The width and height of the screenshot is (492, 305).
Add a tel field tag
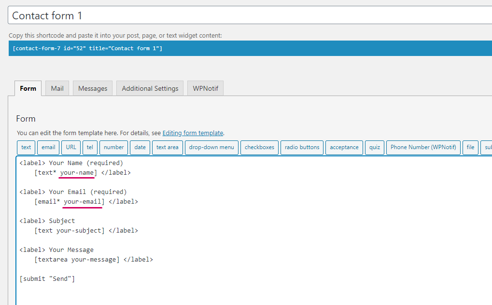point(90,147)
